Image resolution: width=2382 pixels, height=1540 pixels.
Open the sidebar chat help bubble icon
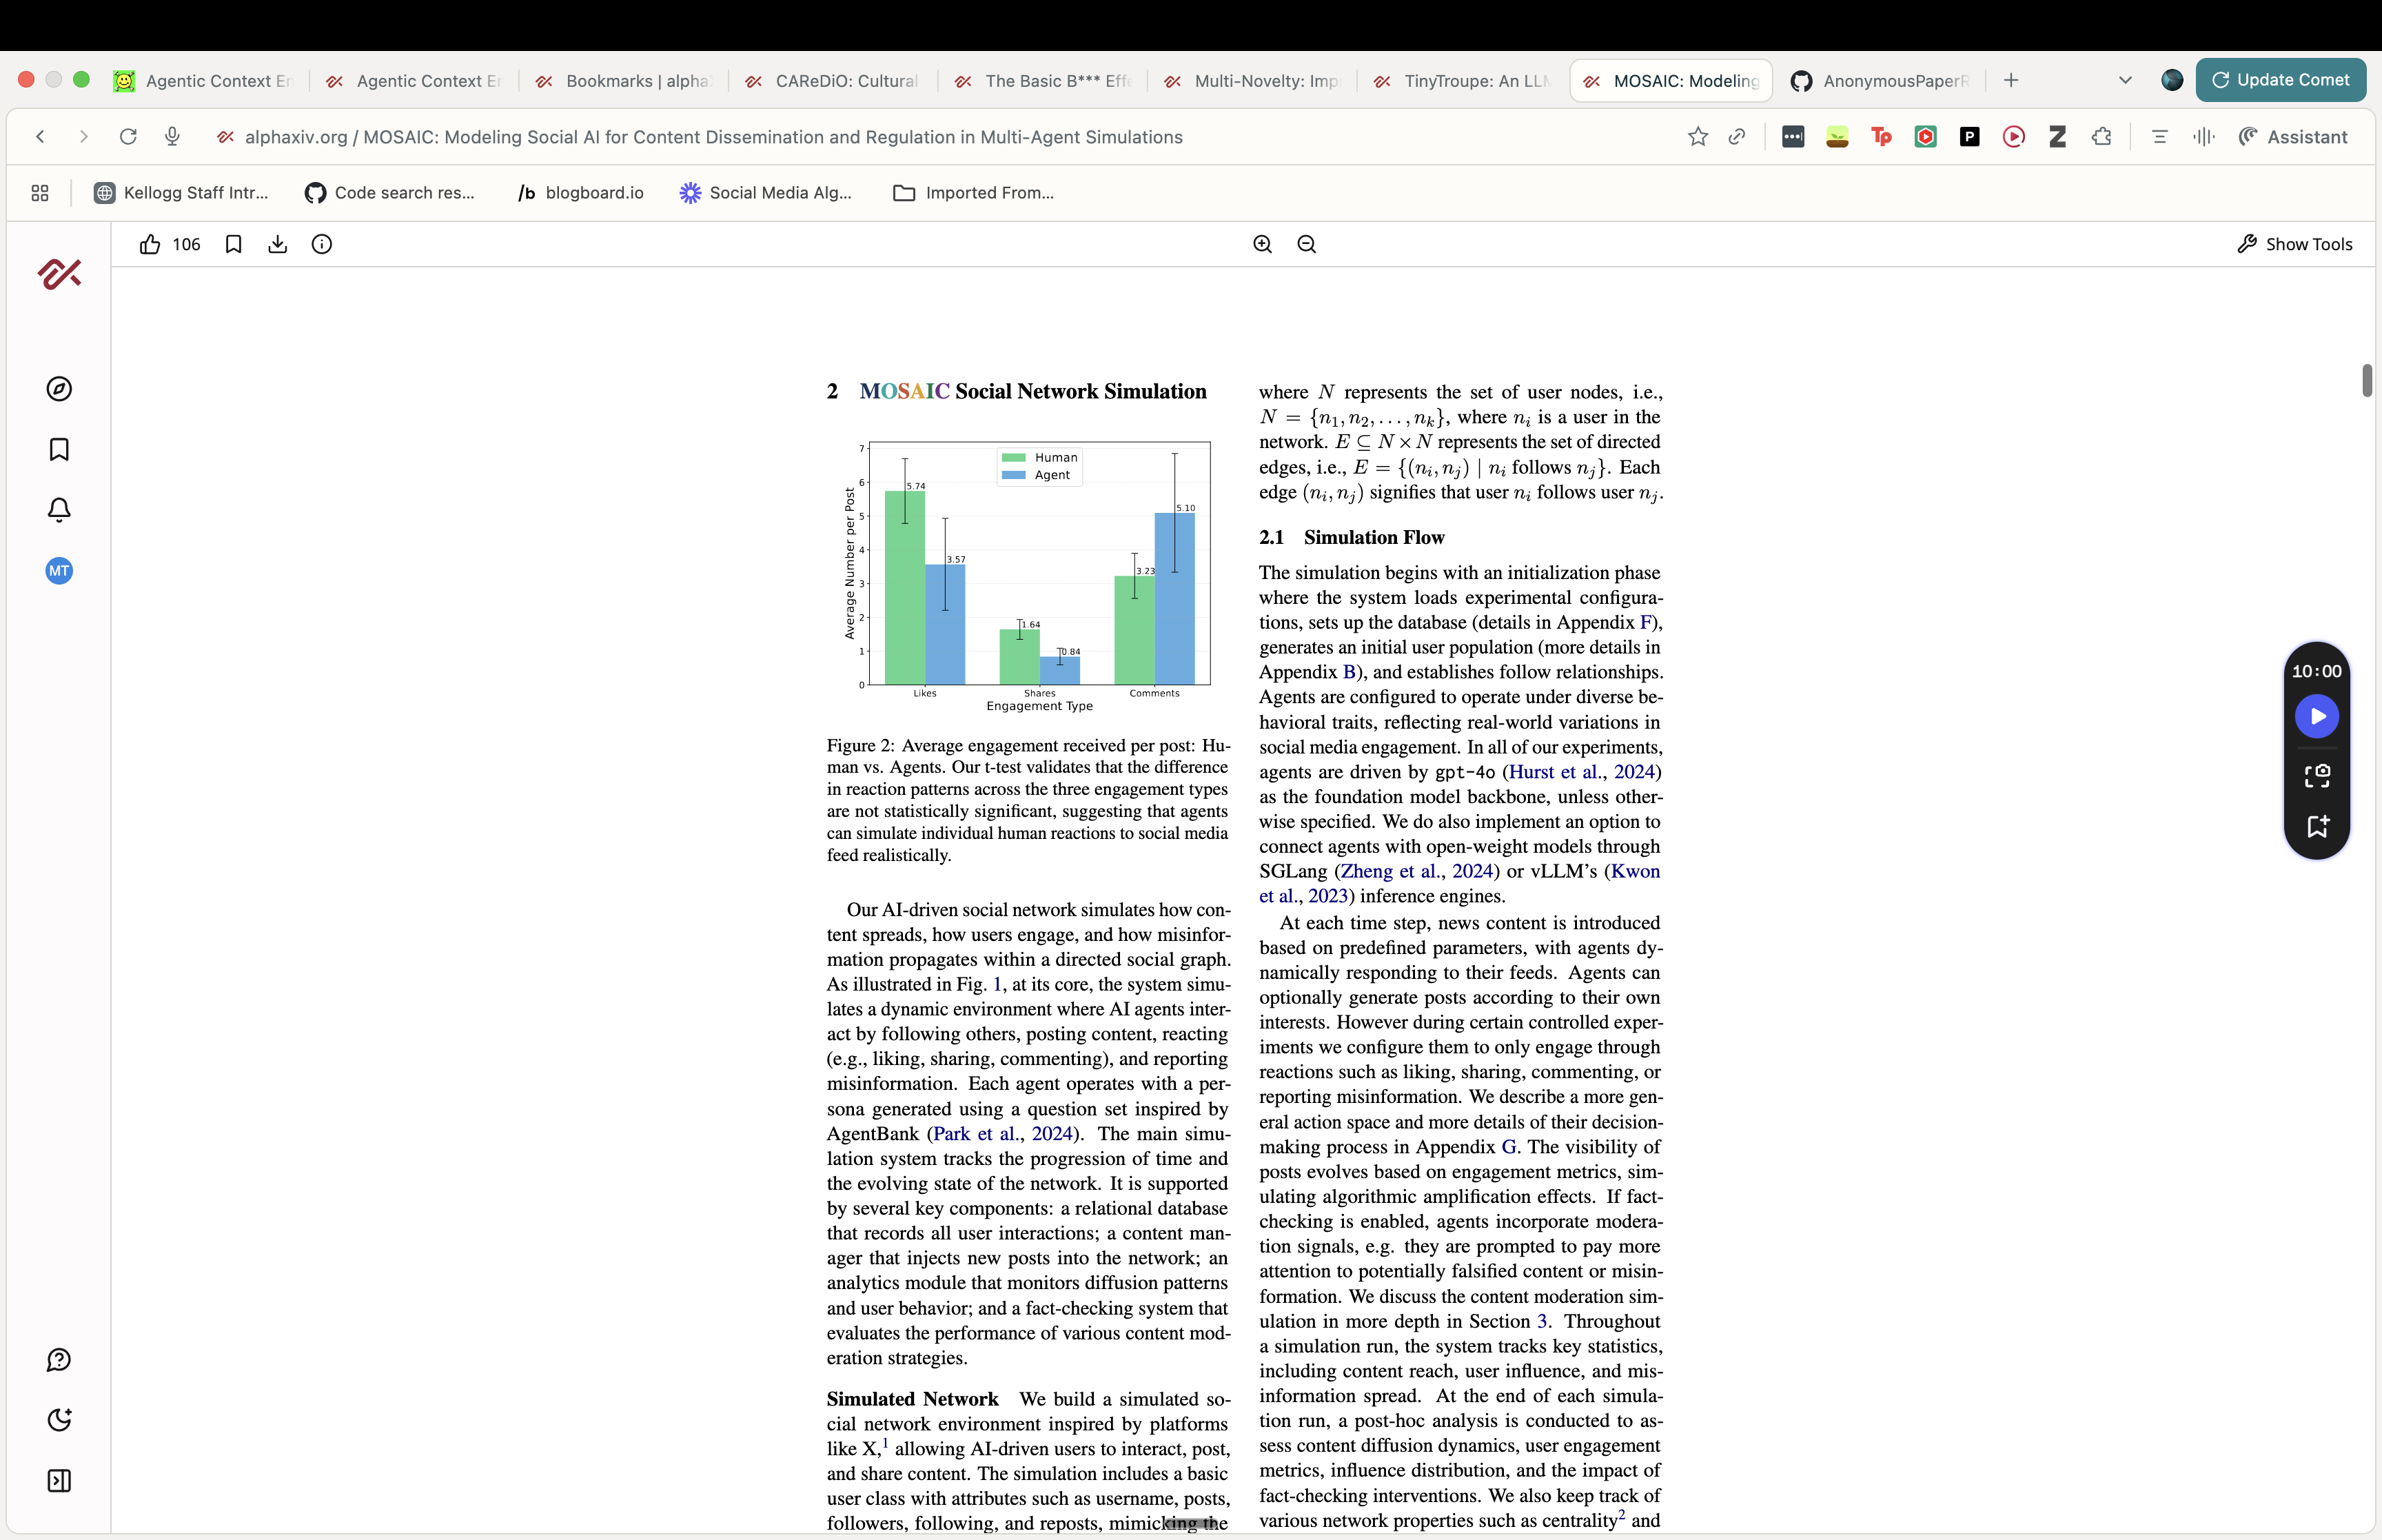coord(59,1360)
